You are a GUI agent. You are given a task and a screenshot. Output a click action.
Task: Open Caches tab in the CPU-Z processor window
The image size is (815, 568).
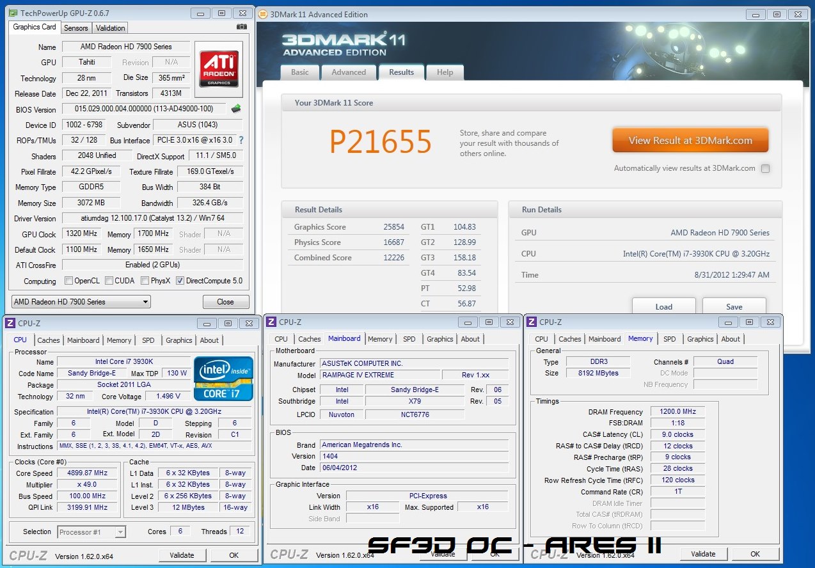[49, 340]
